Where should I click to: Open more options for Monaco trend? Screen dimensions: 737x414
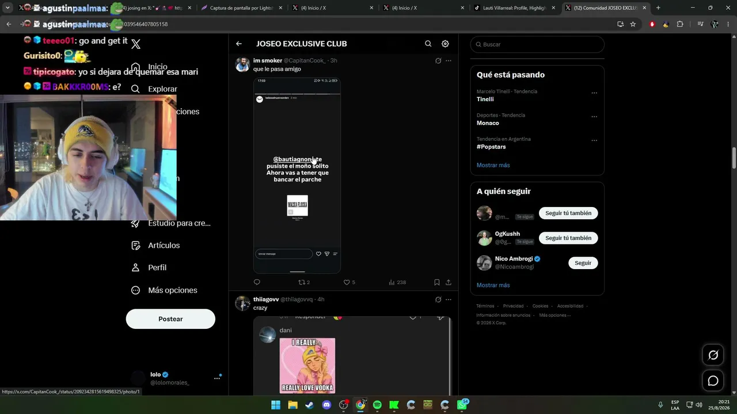(x=594, y=117)
